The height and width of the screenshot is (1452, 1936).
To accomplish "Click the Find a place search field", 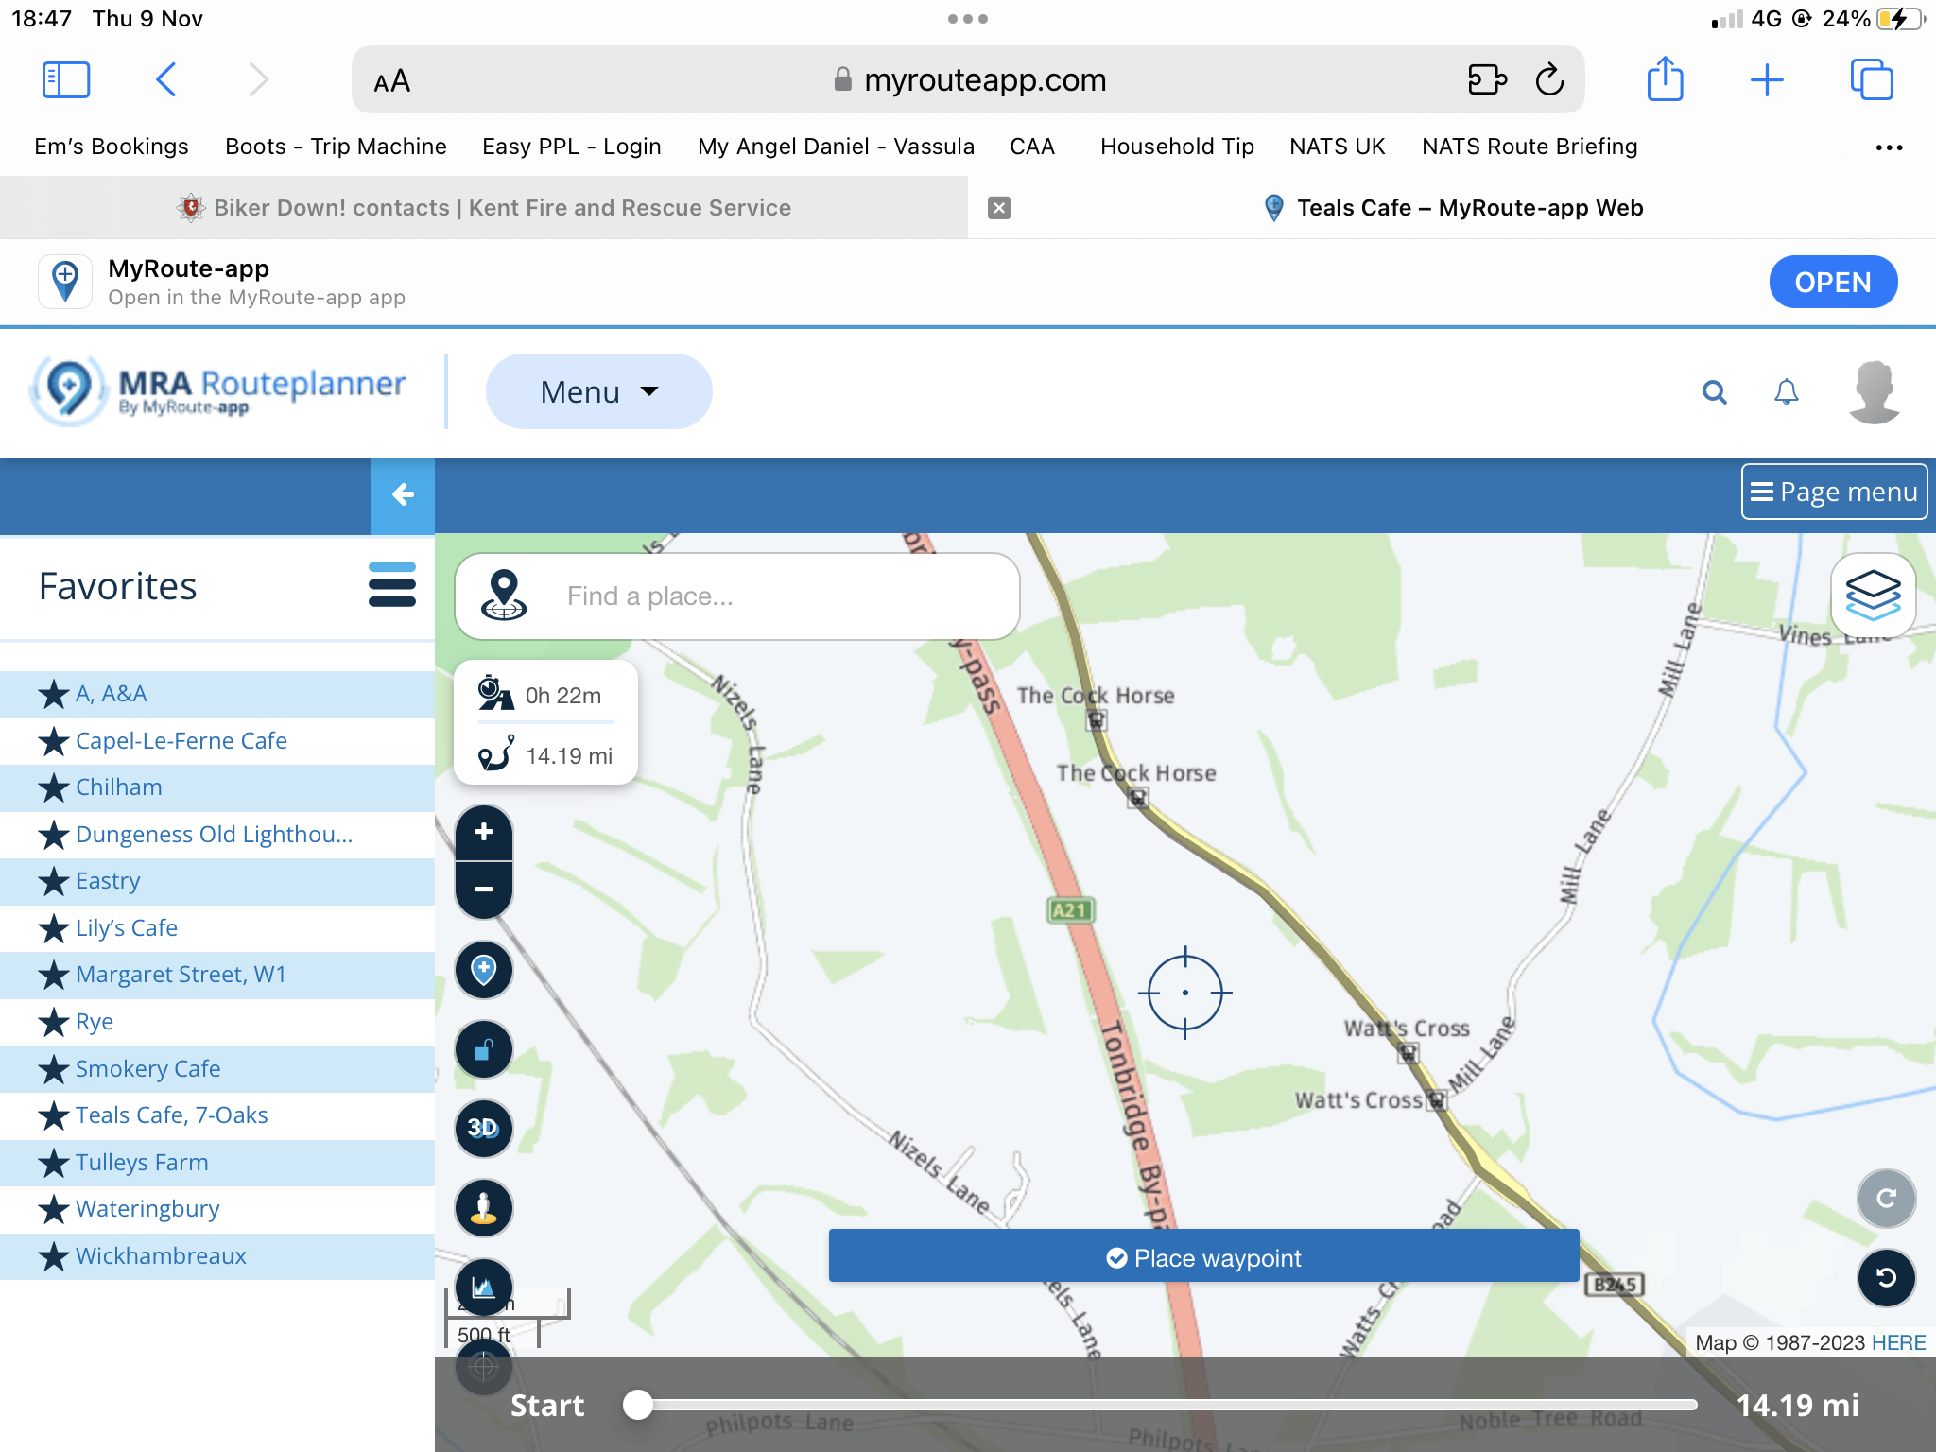I will [737, 596].
